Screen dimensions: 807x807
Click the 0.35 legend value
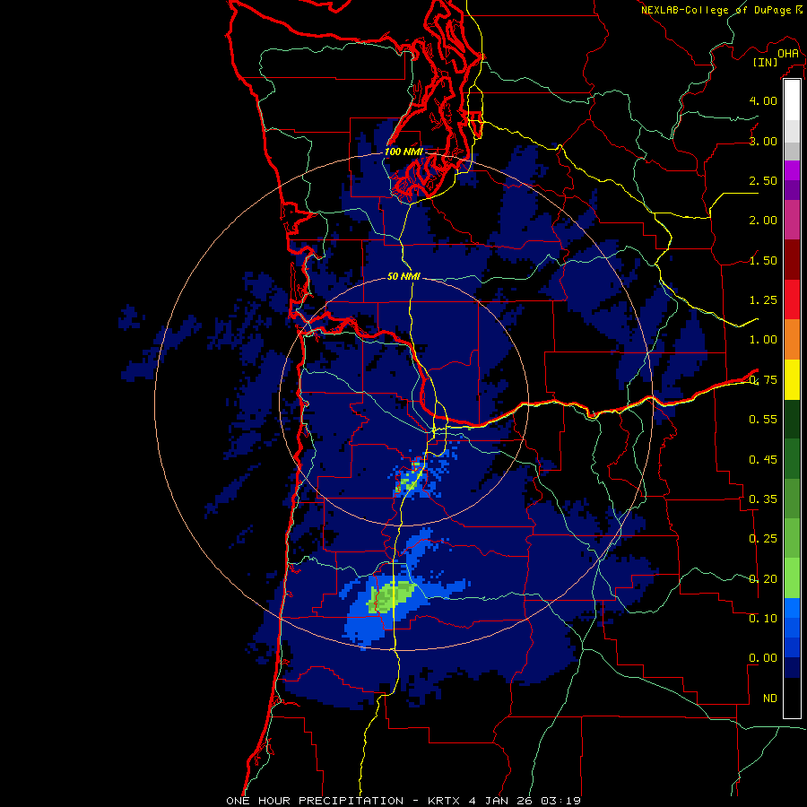click(x=763, y=499)
